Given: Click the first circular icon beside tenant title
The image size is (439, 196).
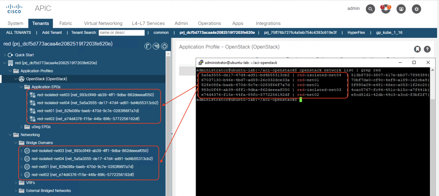Looking at the screenshot, I should (148, 46).
